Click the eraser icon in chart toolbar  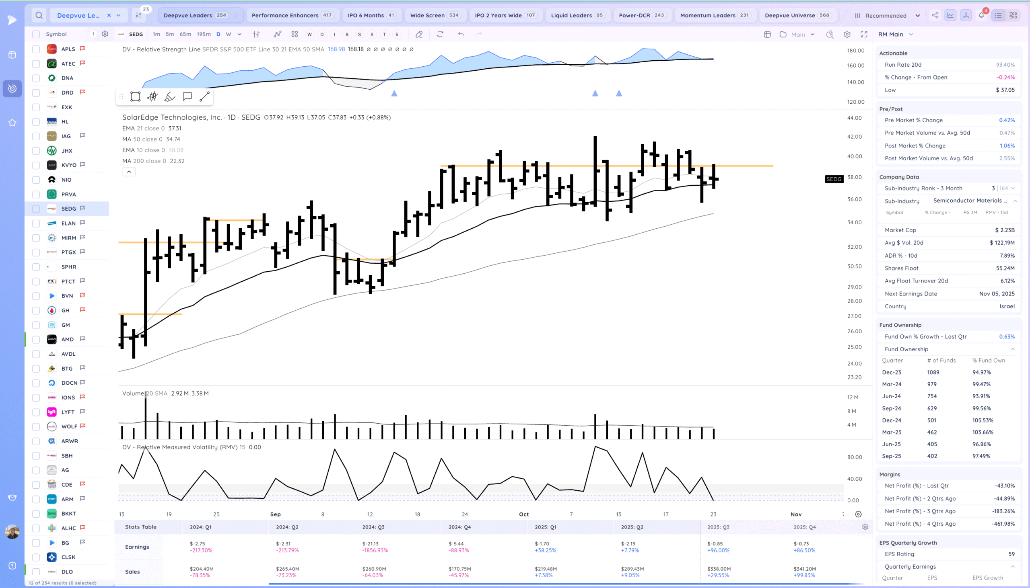(419, 34)
